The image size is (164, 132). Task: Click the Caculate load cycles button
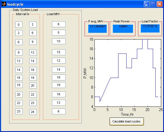pos(127,121)
